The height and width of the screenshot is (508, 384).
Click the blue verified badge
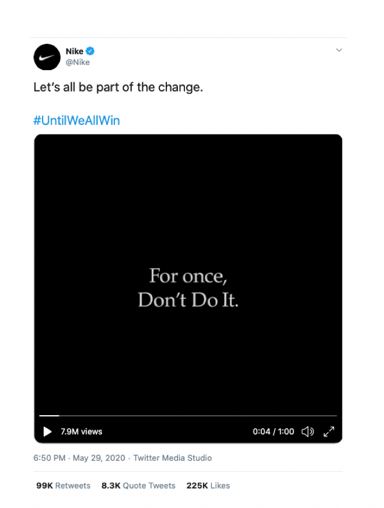90,51
